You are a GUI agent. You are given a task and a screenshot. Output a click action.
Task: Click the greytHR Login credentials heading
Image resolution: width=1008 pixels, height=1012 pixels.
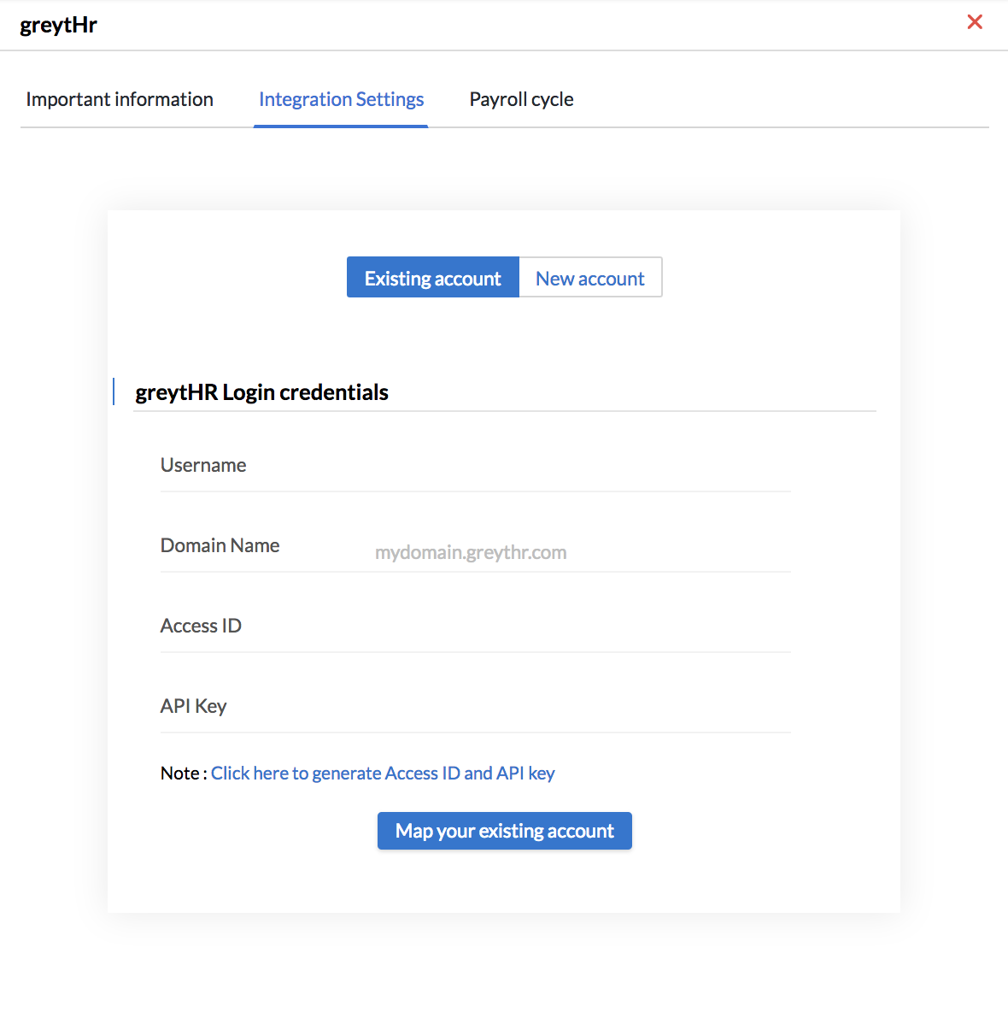[x=262, y=392]
